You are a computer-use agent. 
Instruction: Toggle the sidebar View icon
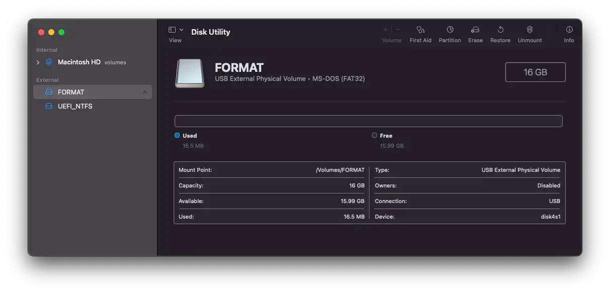pos(172,30)
